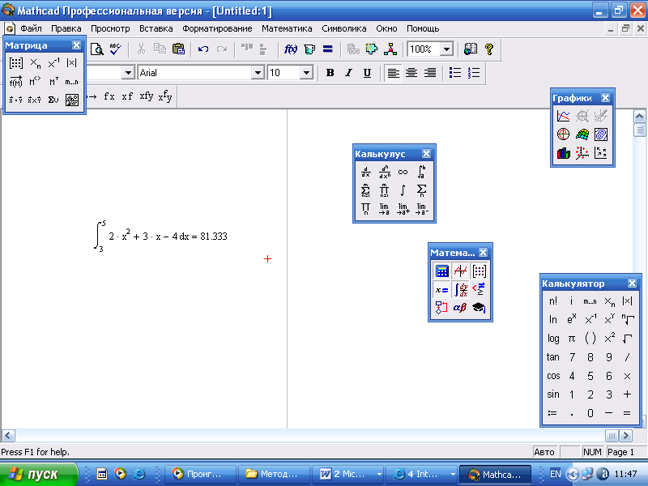Insert X-Y plot from Graphs palette

click(x=563, y=116)
